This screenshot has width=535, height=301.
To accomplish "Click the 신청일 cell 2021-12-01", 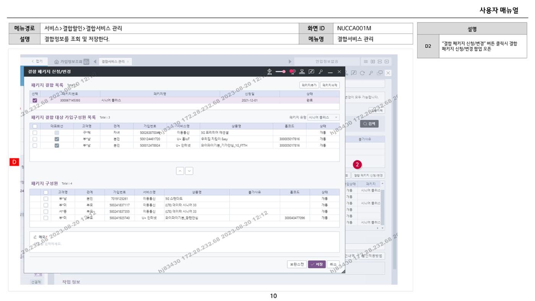I will click(250, 100).
